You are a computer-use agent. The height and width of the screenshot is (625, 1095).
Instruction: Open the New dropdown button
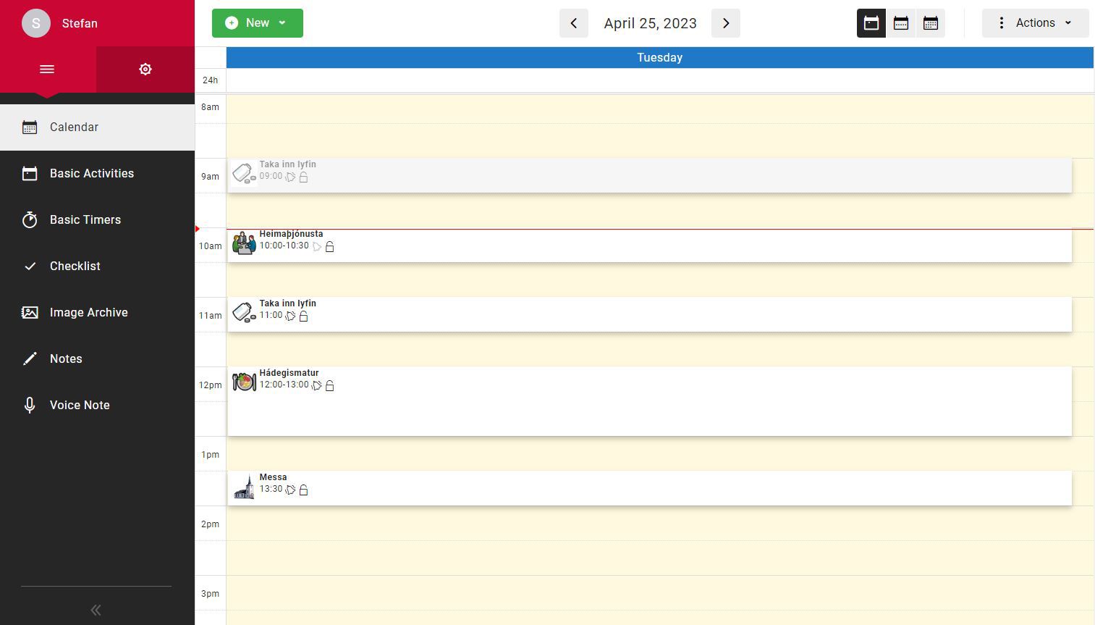(257, 23)
